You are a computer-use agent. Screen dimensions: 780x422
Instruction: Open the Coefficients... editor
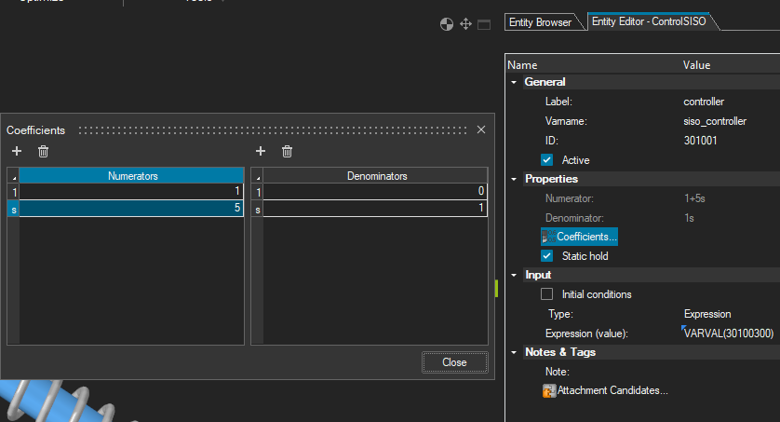(x=580, y=237)
